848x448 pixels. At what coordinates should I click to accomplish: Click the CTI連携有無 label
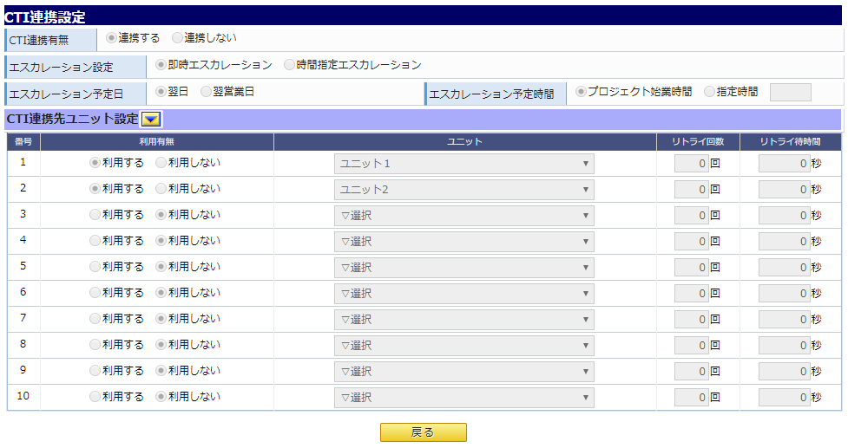tap(39, 41)
